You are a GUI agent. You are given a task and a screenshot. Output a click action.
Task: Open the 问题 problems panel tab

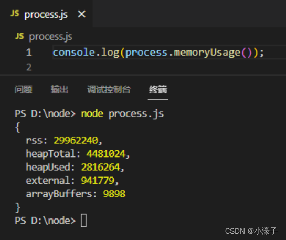[23, 90]
